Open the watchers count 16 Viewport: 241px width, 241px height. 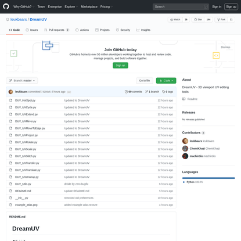186,20
